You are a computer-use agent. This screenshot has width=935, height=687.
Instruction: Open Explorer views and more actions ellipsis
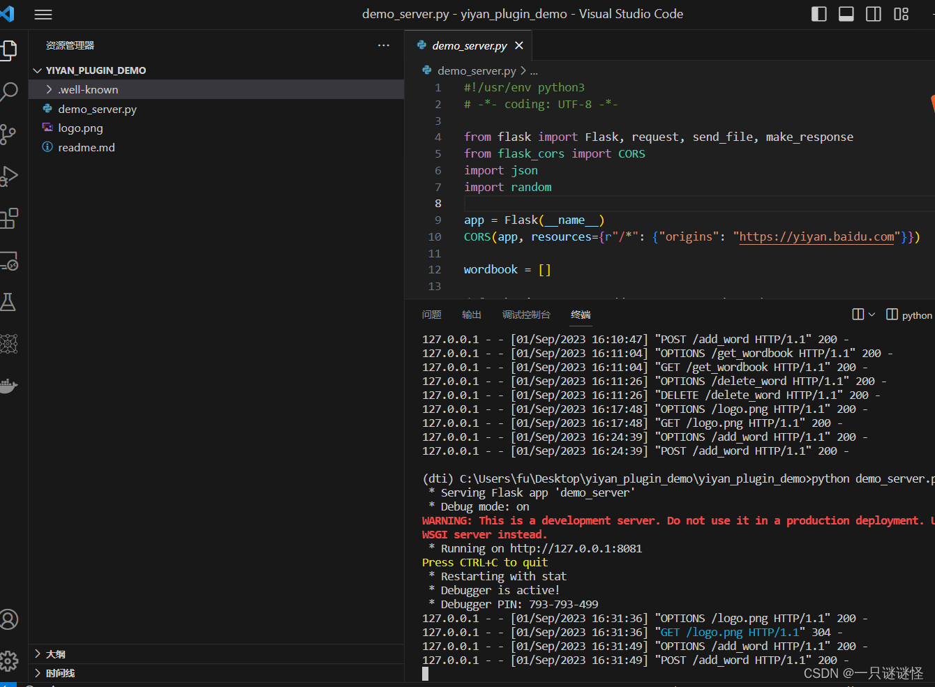coord(384,45)
